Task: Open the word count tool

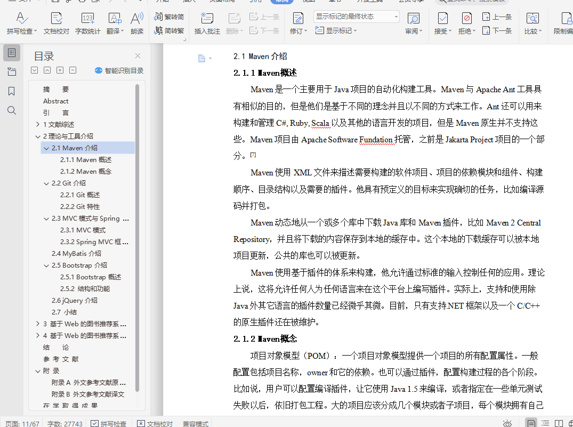Action: tap(88, 23)
